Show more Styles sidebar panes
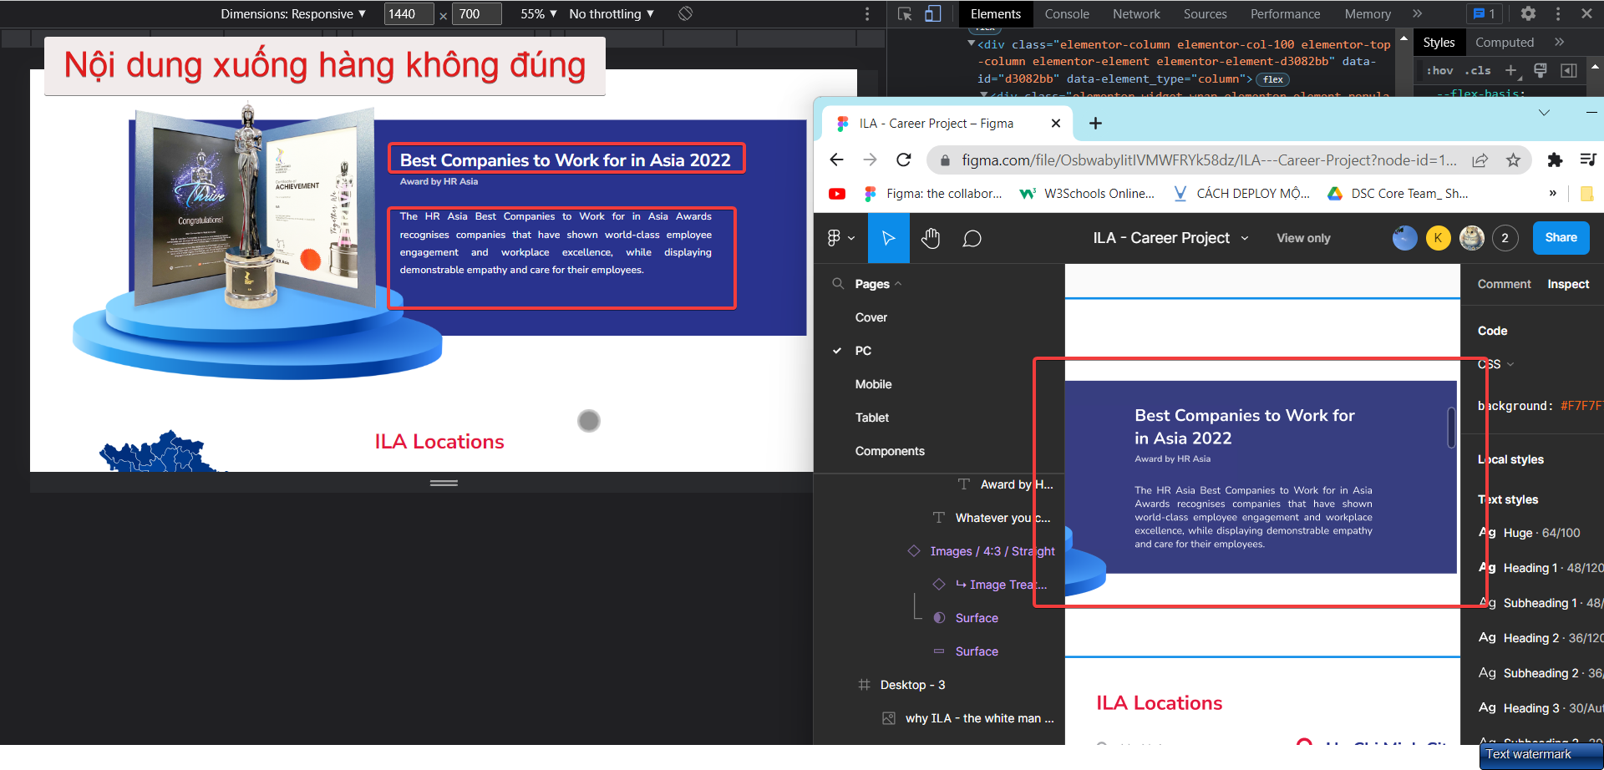 (x=1559, y=43)
